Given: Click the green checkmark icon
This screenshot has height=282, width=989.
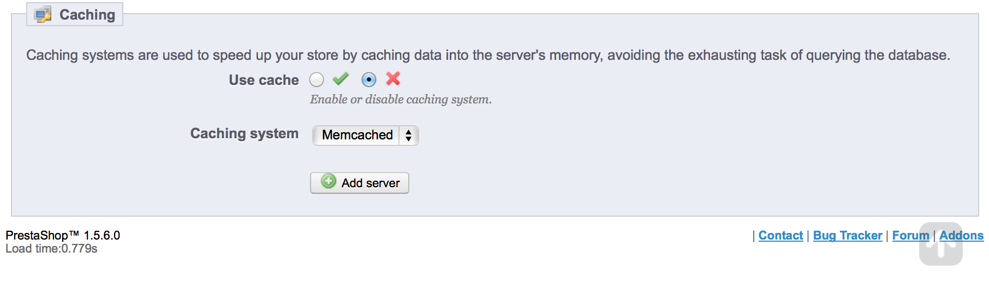Looking at the screenshot, I should 341,79.
